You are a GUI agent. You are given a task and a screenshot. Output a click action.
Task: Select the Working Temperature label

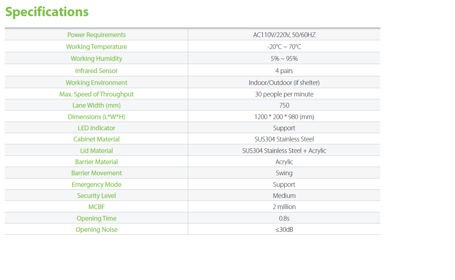(96, 47)
